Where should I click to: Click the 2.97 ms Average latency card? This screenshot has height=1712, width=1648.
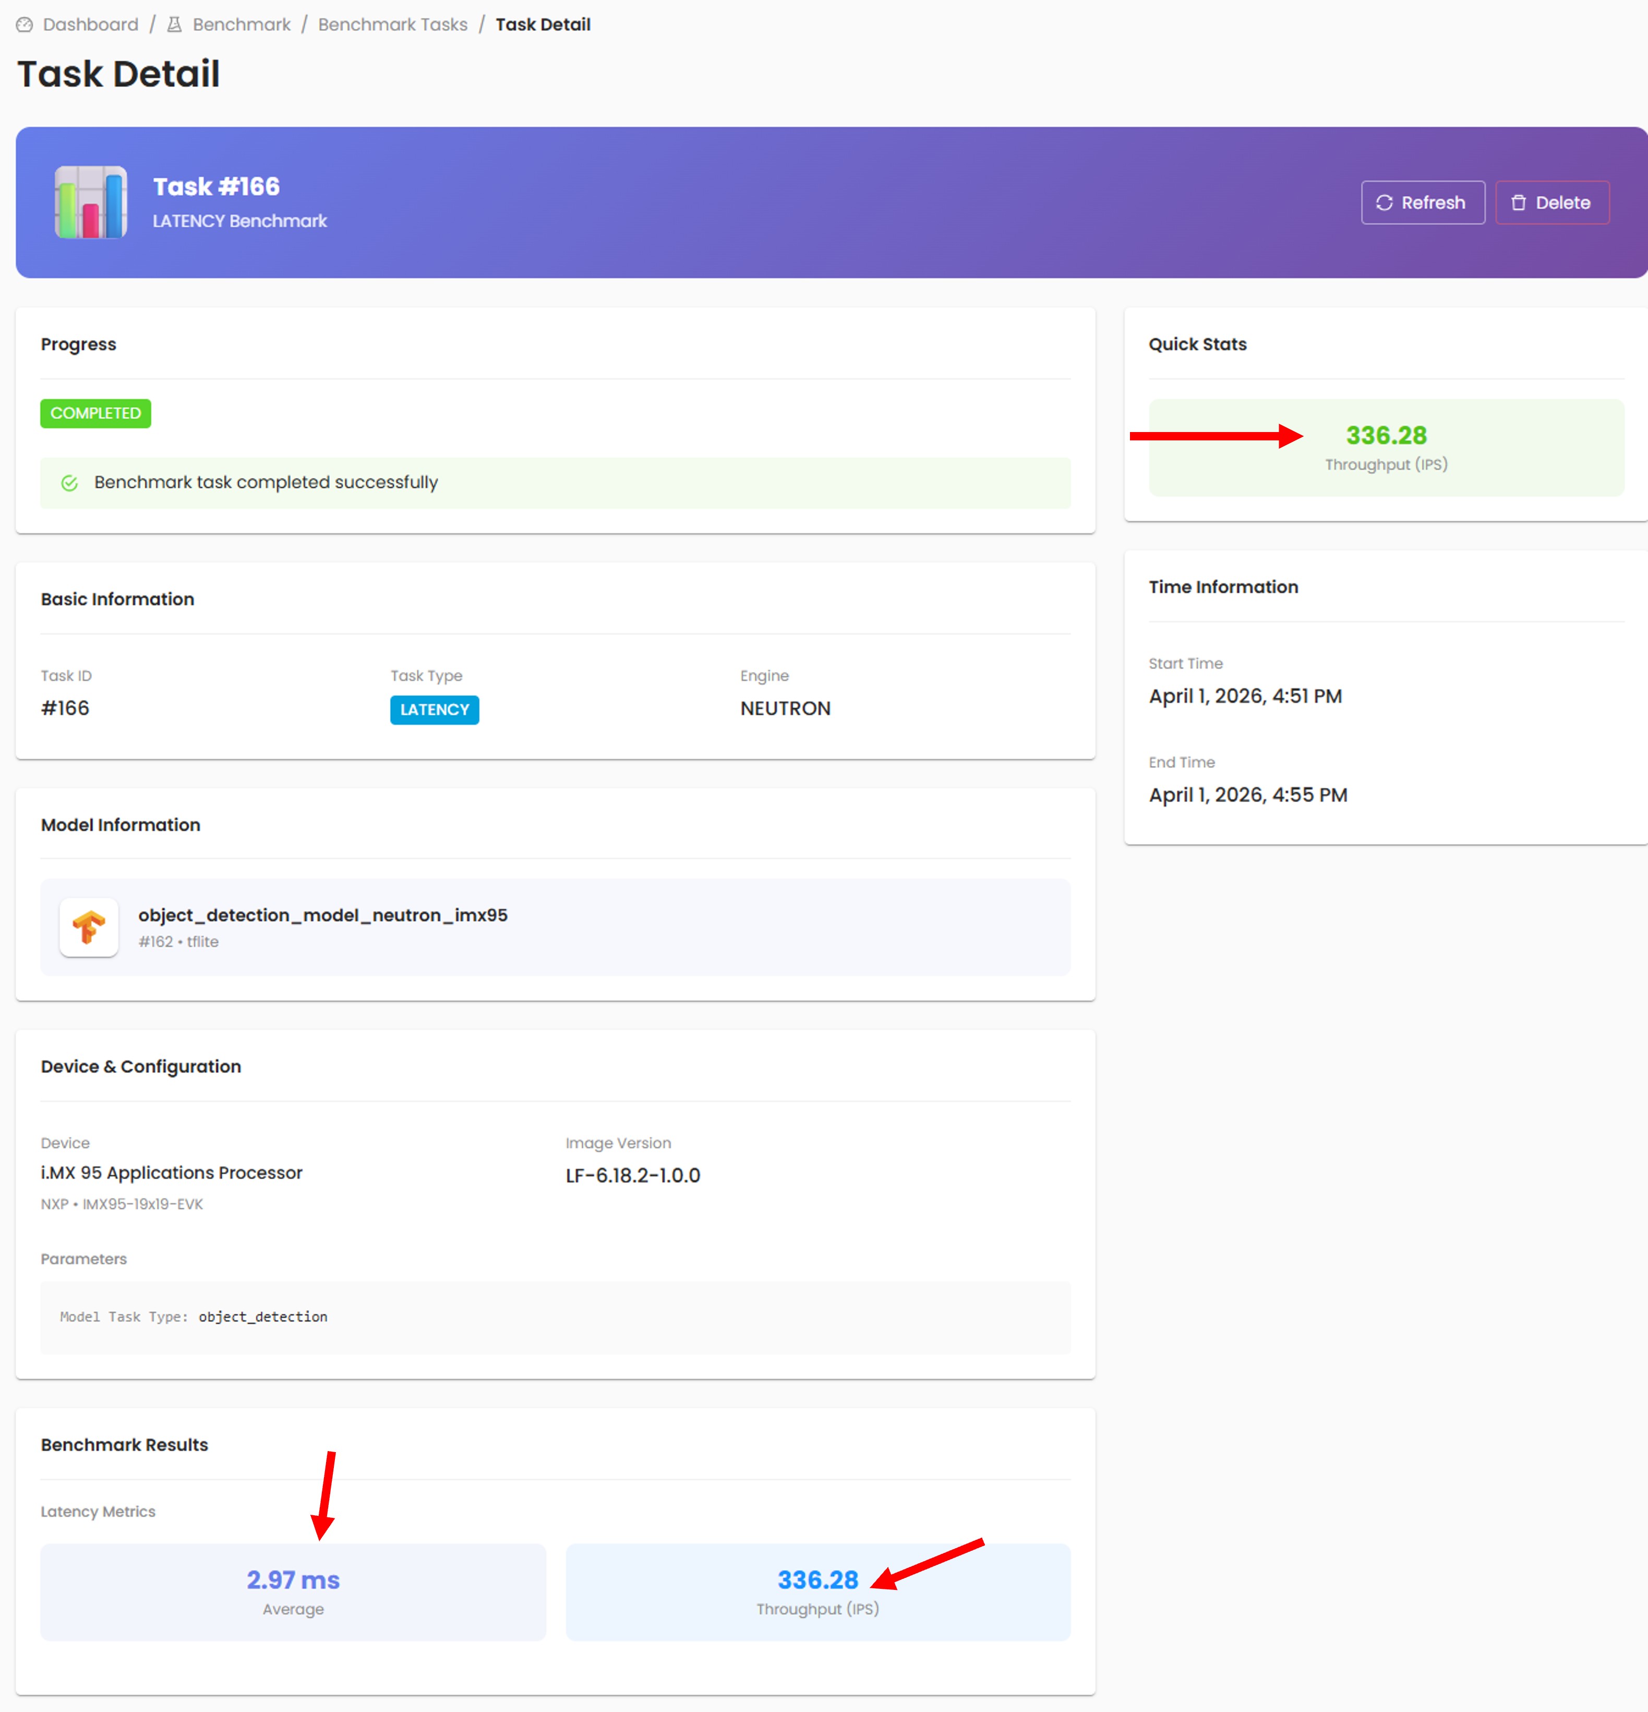point(293,1591)
